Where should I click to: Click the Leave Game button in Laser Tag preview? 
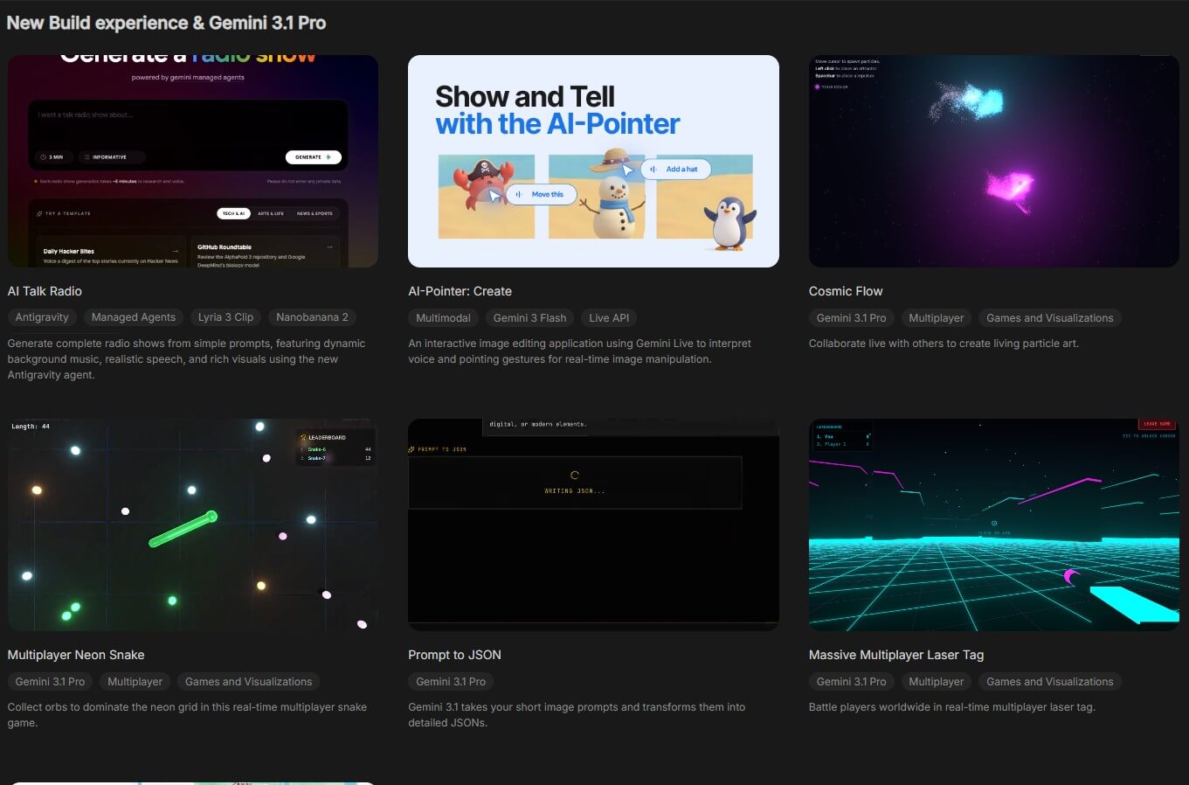[x=1157, y=424]
